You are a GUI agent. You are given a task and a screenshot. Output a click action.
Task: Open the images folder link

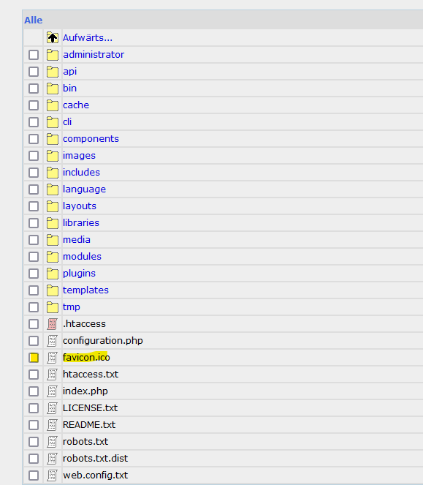coord(79,156)
